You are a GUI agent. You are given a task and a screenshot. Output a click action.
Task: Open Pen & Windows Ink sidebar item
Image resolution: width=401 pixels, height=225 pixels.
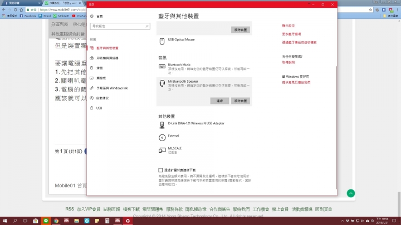click(112, 88)
